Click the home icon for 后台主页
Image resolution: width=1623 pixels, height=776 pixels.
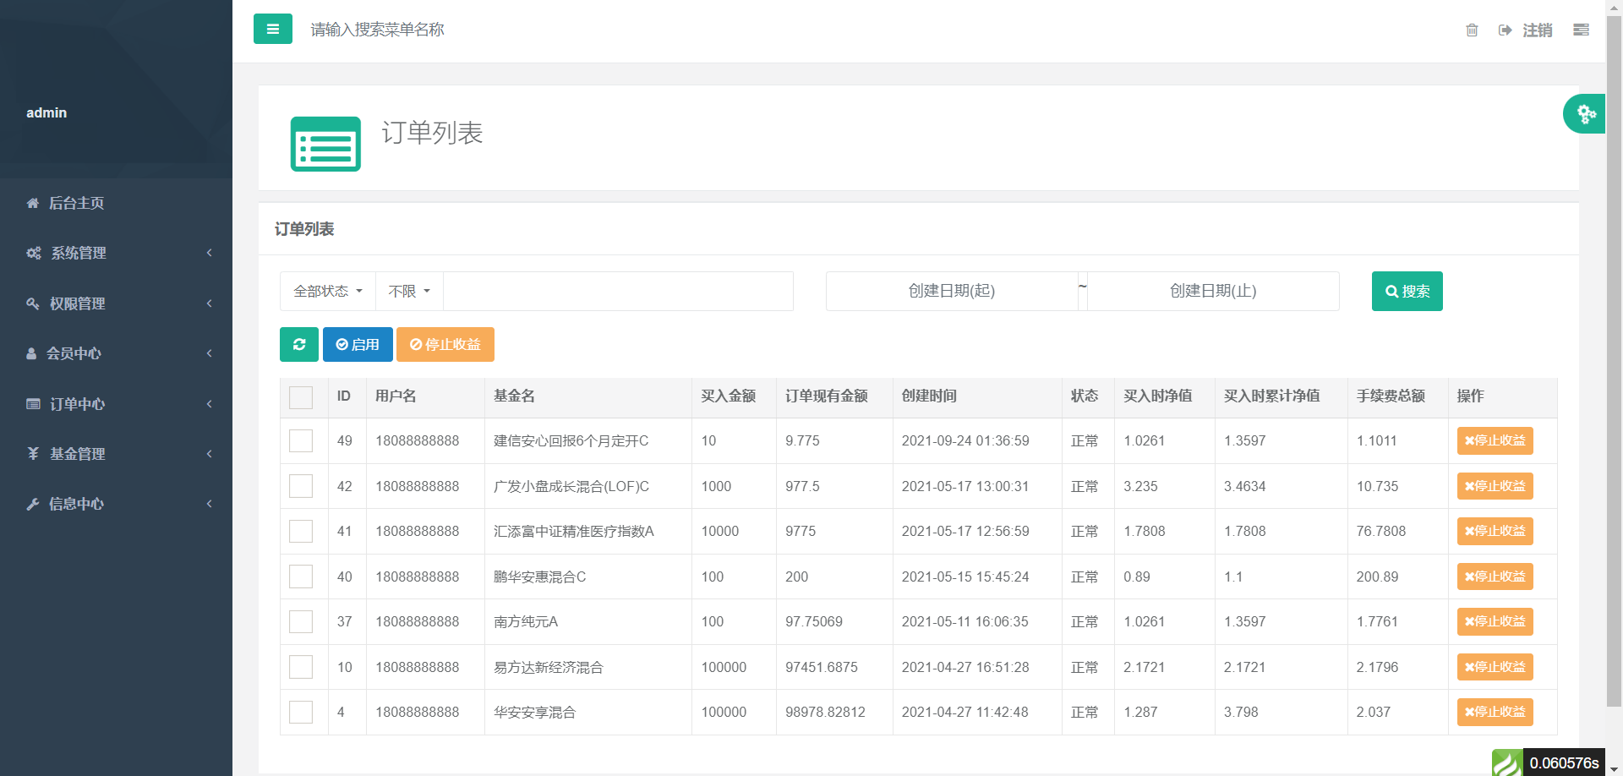pyautogui.click(x=33, y=203)
